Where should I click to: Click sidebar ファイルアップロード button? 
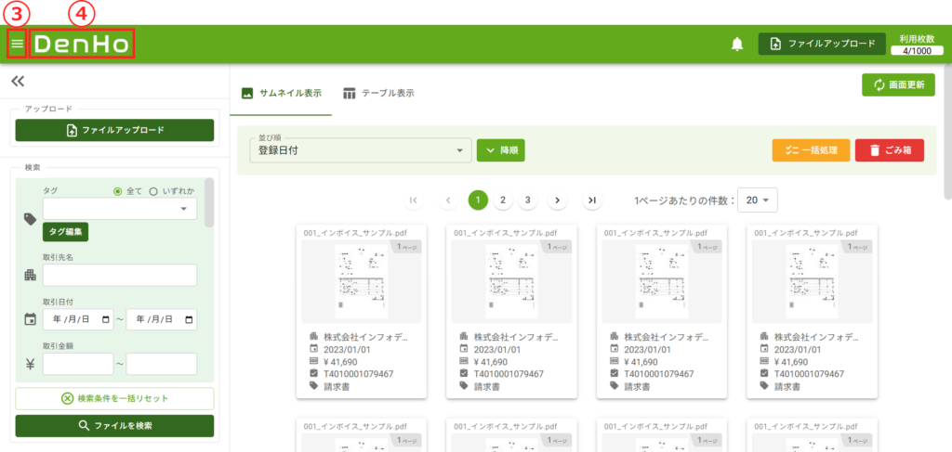114,130
